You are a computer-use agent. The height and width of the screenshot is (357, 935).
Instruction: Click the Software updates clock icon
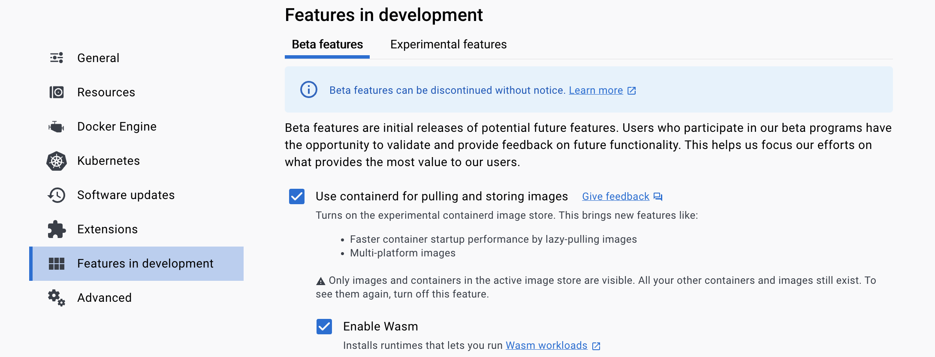pos(57,195)
